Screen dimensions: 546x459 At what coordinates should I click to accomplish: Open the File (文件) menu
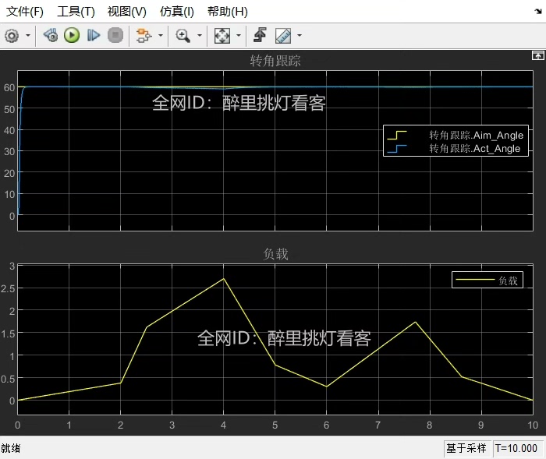[x=25, y=12]
